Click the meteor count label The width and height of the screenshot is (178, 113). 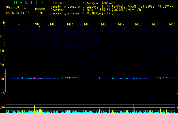point(40,9)
